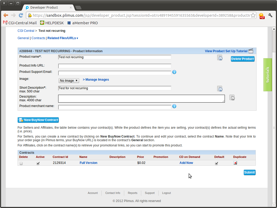Toggle the Default checkbox for Full Version
This screenshot has width=277, height=208.
click(x=216, y=163)
